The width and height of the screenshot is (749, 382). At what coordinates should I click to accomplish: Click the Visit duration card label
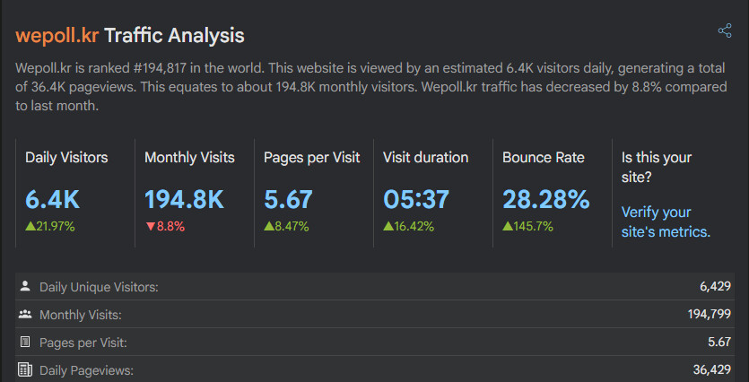[x=425, y=158]
